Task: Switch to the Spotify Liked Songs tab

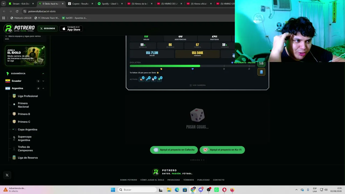Action: tap(110, 4)
